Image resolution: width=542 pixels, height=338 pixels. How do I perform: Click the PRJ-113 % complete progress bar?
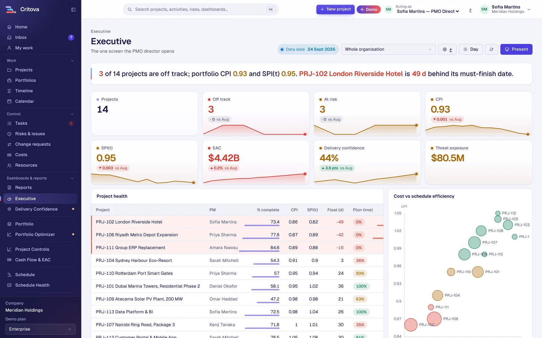[x=262, y=315]
